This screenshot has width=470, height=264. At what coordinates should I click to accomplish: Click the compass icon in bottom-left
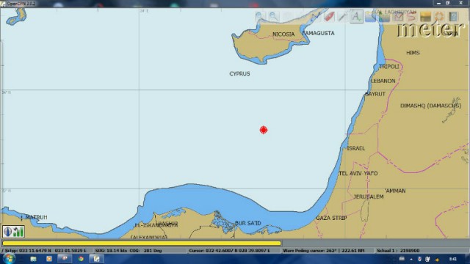click(x=8, y=232)
